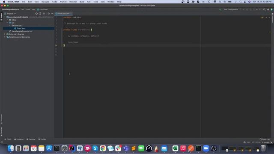Open Project panel settings gear
Image resolution: width=274 pixels, height=154 pixels.
click(48, 14)
